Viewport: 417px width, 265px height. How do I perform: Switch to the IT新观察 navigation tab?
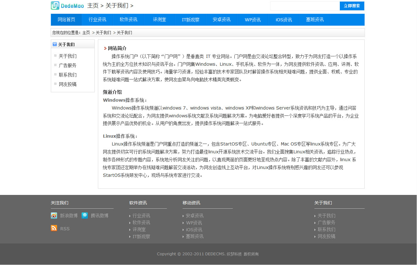coord(190,20)
